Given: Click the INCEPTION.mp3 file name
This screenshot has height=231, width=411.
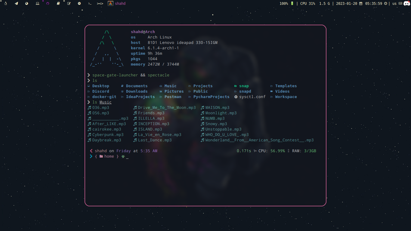Looking at the screenshot, I should point(154,124).
